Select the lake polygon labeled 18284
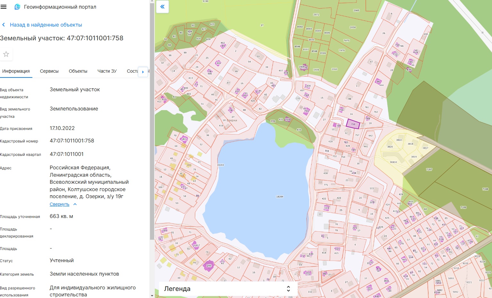The image size is (492, 298). pos(266,192)
